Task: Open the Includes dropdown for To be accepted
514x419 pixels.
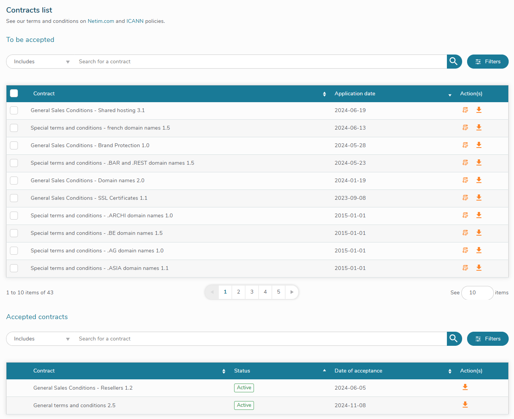Action: [41, 62]
